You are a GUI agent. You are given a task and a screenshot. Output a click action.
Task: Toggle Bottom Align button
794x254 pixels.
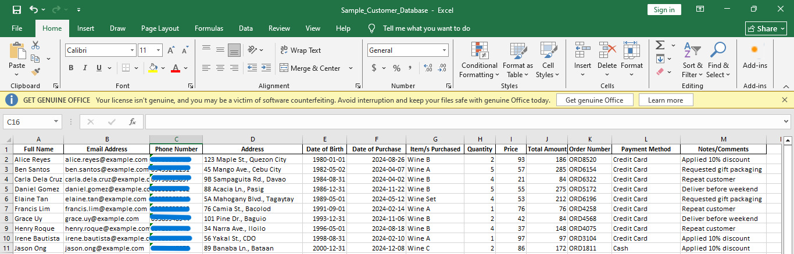[234, 50]
